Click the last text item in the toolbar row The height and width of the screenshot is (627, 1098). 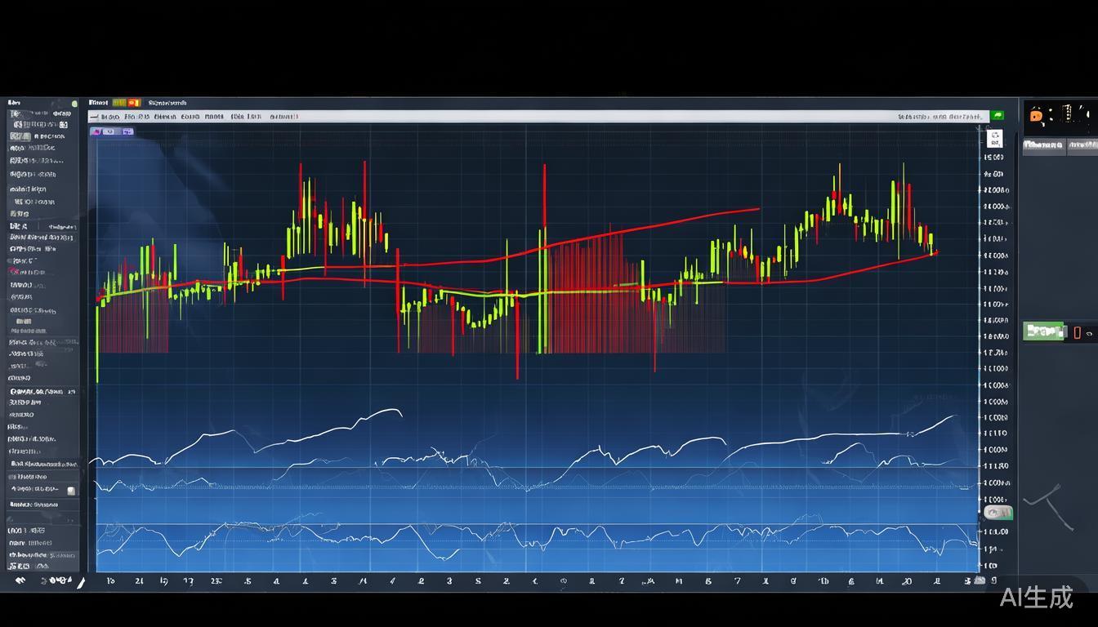coord(283,117)
